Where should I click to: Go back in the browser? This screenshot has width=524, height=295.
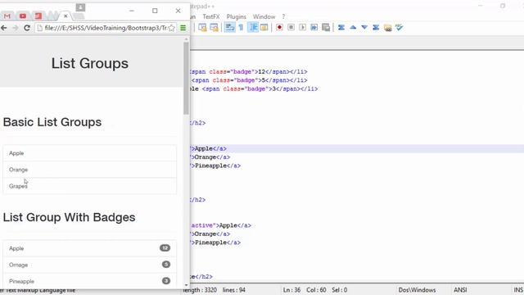click(x=4, y=28)
